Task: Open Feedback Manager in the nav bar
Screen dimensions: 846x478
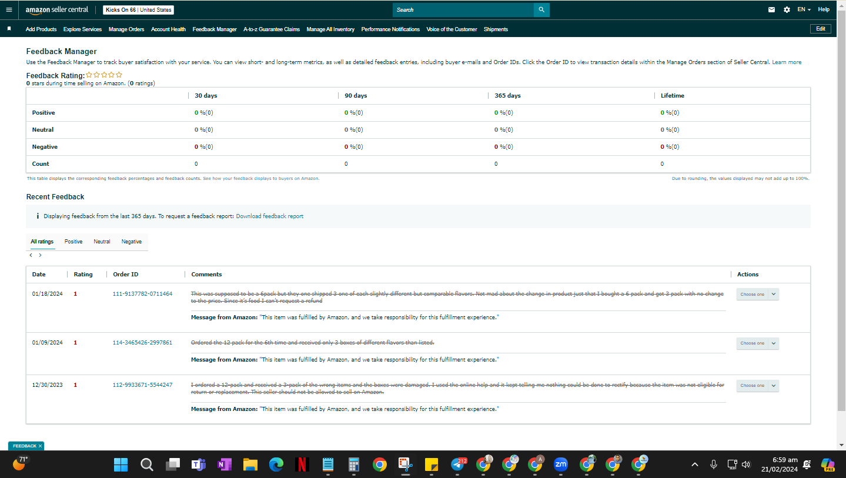Action: (x=215, y=29)
